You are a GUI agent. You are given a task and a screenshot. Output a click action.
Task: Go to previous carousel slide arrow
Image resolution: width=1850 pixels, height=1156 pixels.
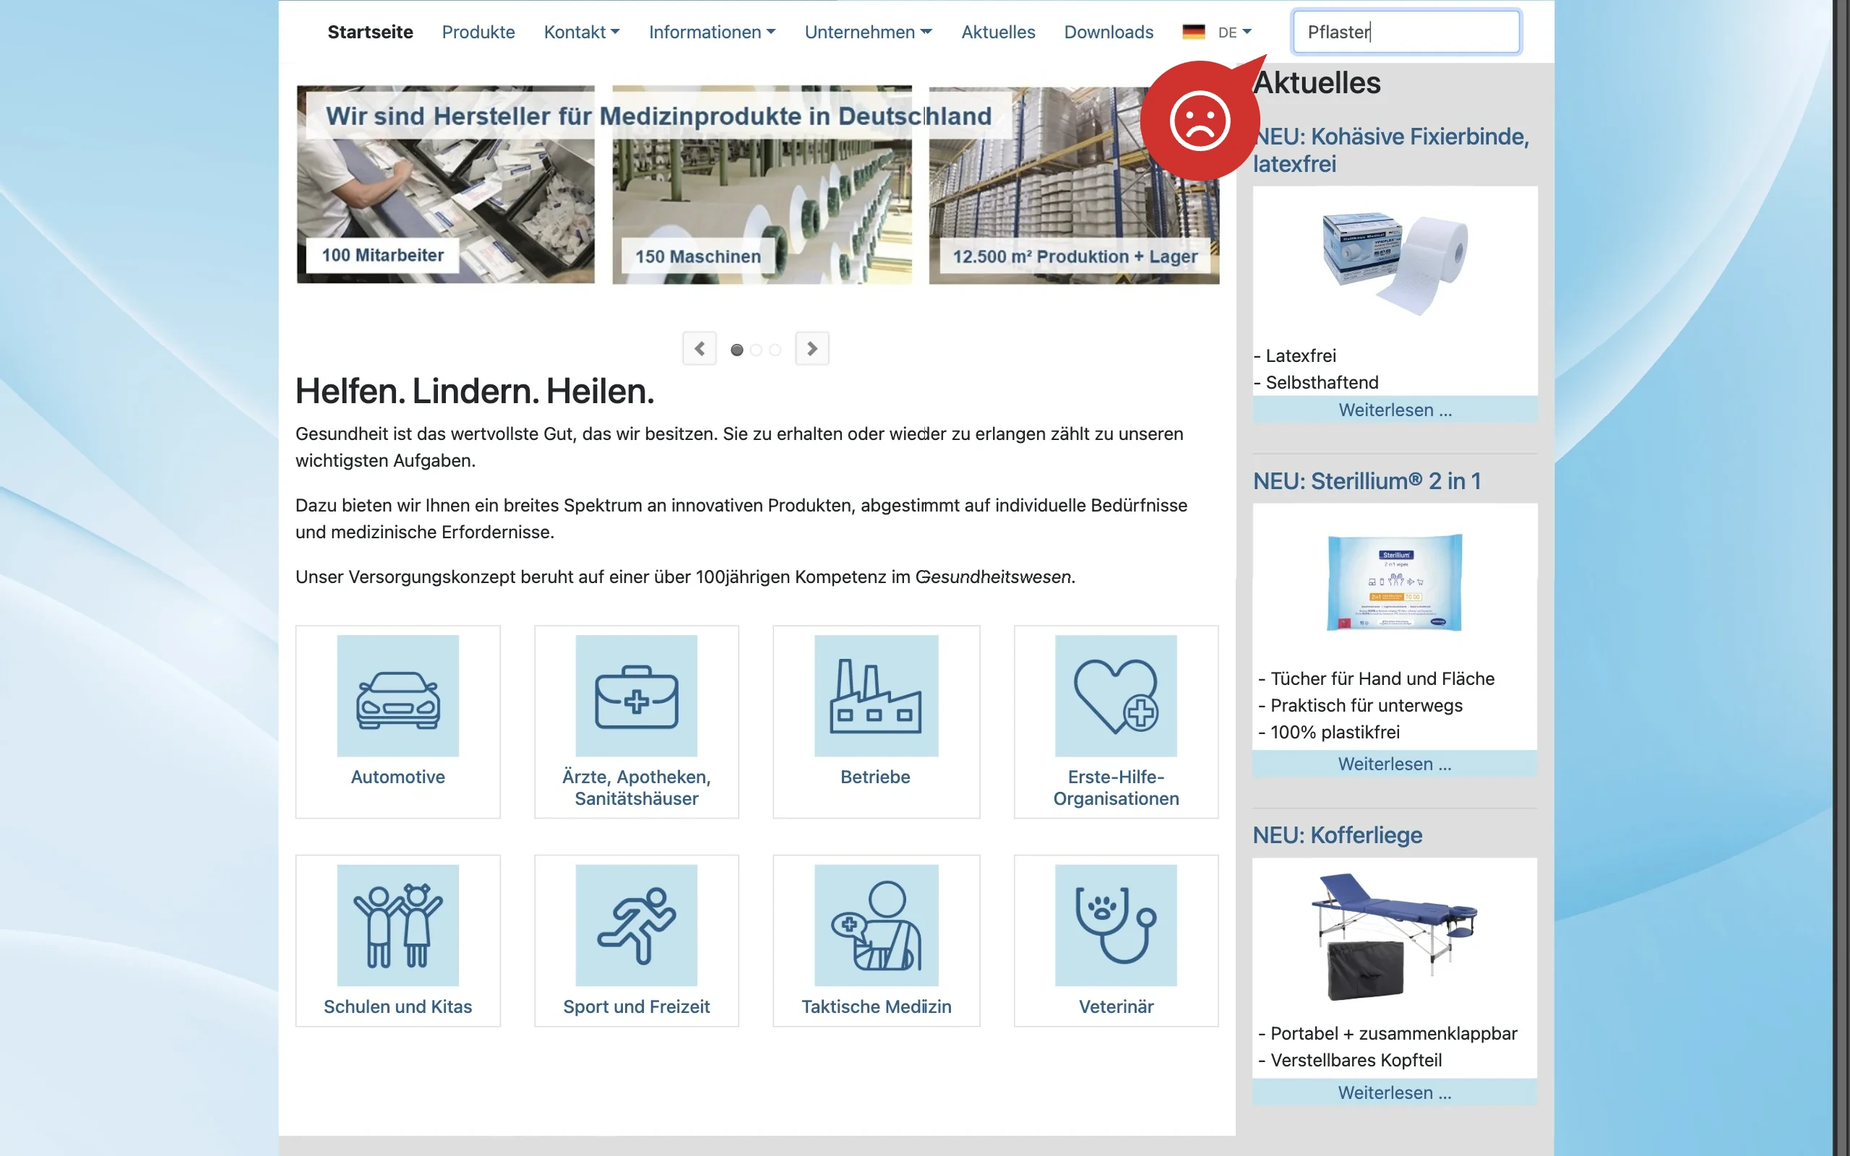click(700, 349)
